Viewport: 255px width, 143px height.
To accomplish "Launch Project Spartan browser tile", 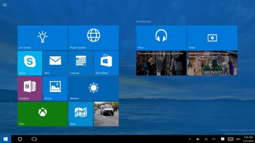I will point(94,37).
